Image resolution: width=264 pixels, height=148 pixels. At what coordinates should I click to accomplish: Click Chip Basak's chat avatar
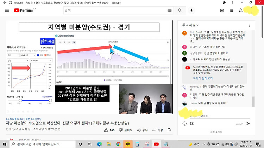tap(184, 33)
